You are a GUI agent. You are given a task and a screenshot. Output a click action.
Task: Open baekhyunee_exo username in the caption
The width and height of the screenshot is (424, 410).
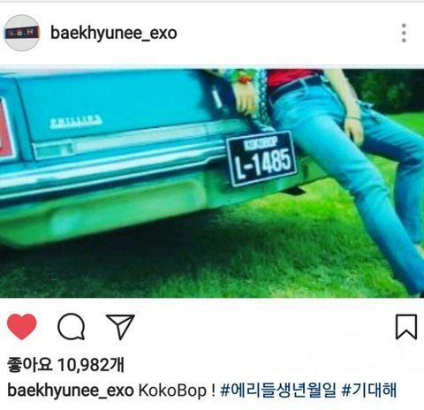71,391
